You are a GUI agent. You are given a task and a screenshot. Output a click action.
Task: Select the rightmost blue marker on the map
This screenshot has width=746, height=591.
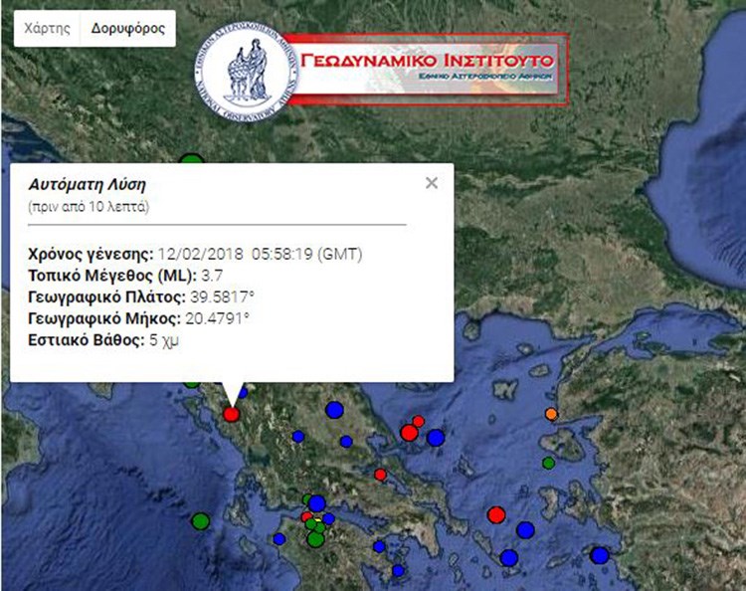599,555
